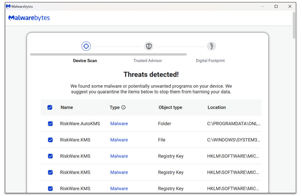Click the Threats detected! heading
This screenshot has width=302, height=196.
tap(151, 75)
